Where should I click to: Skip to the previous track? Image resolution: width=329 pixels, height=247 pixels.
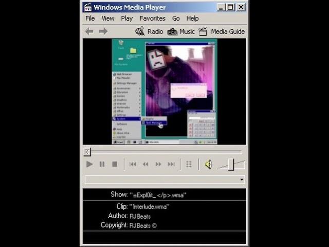point(133,164)
